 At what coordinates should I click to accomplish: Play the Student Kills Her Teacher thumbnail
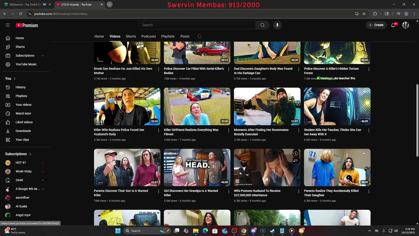point(337,106)
